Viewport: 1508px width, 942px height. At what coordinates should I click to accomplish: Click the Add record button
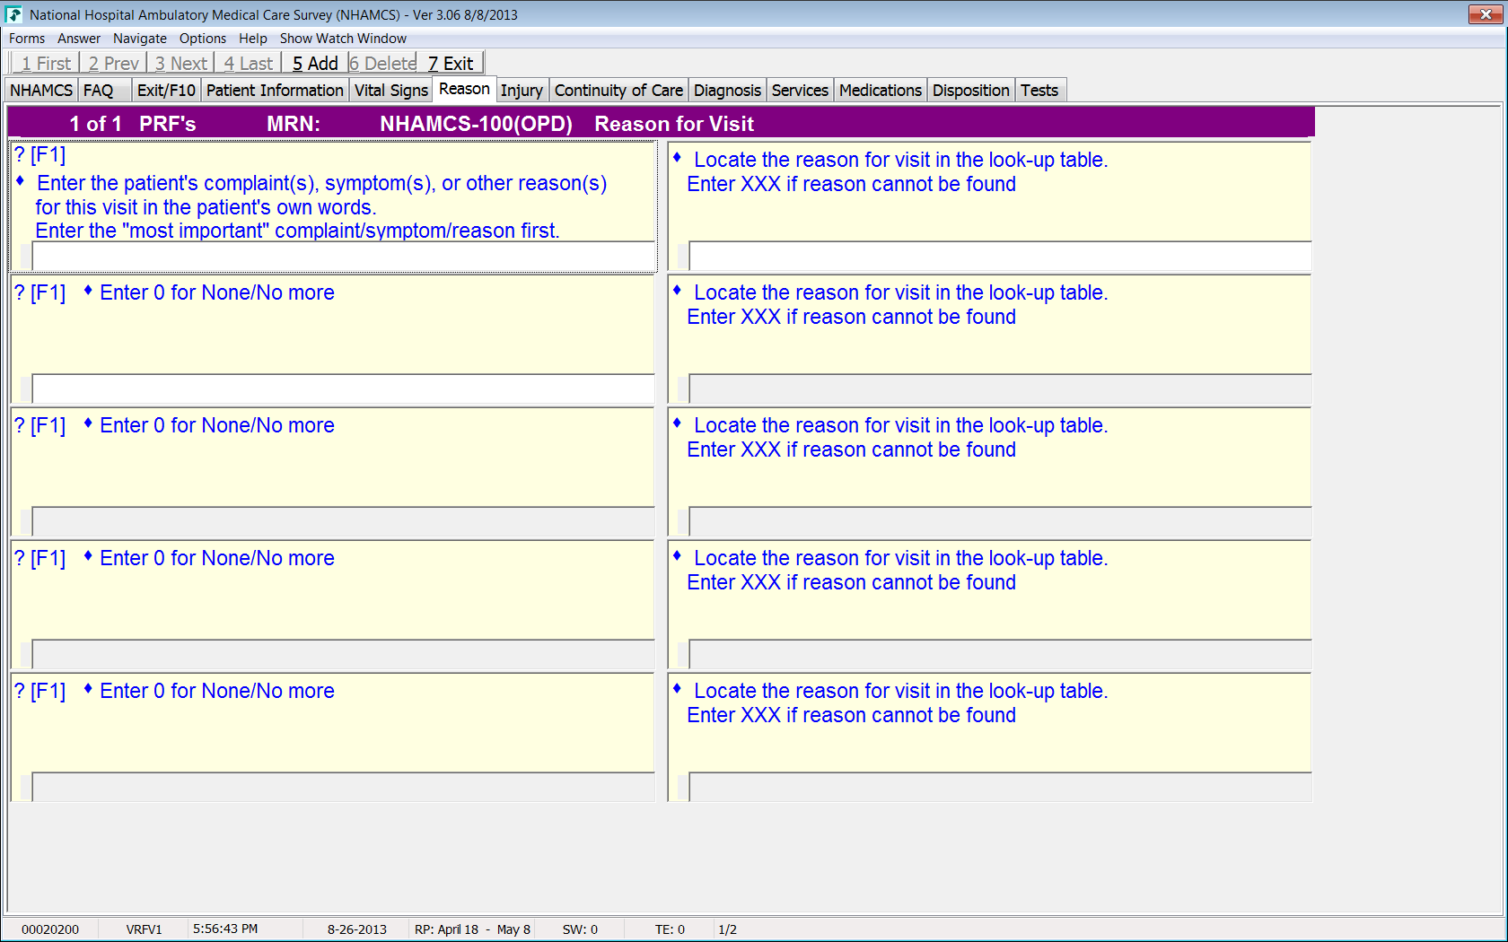315,64
